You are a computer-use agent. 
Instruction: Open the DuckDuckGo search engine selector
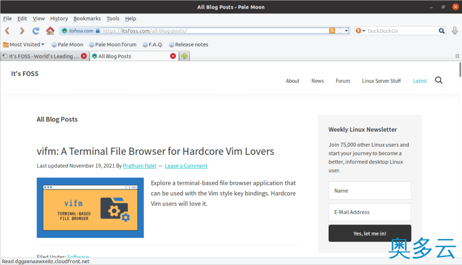coord(360,31)
